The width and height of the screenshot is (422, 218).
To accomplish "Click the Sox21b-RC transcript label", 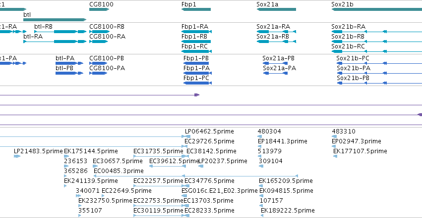I will tap(348, 46).
